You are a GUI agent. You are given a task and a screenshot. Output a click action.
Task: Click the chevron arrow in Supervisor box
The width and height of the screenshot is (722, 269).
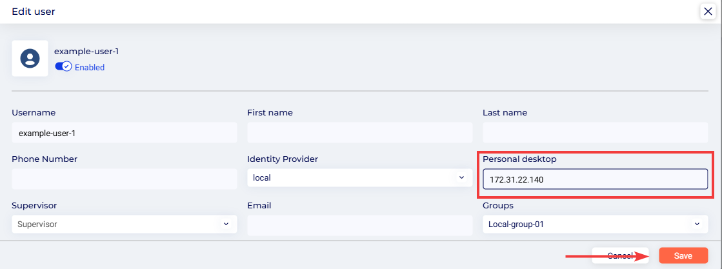pos(226,224)
